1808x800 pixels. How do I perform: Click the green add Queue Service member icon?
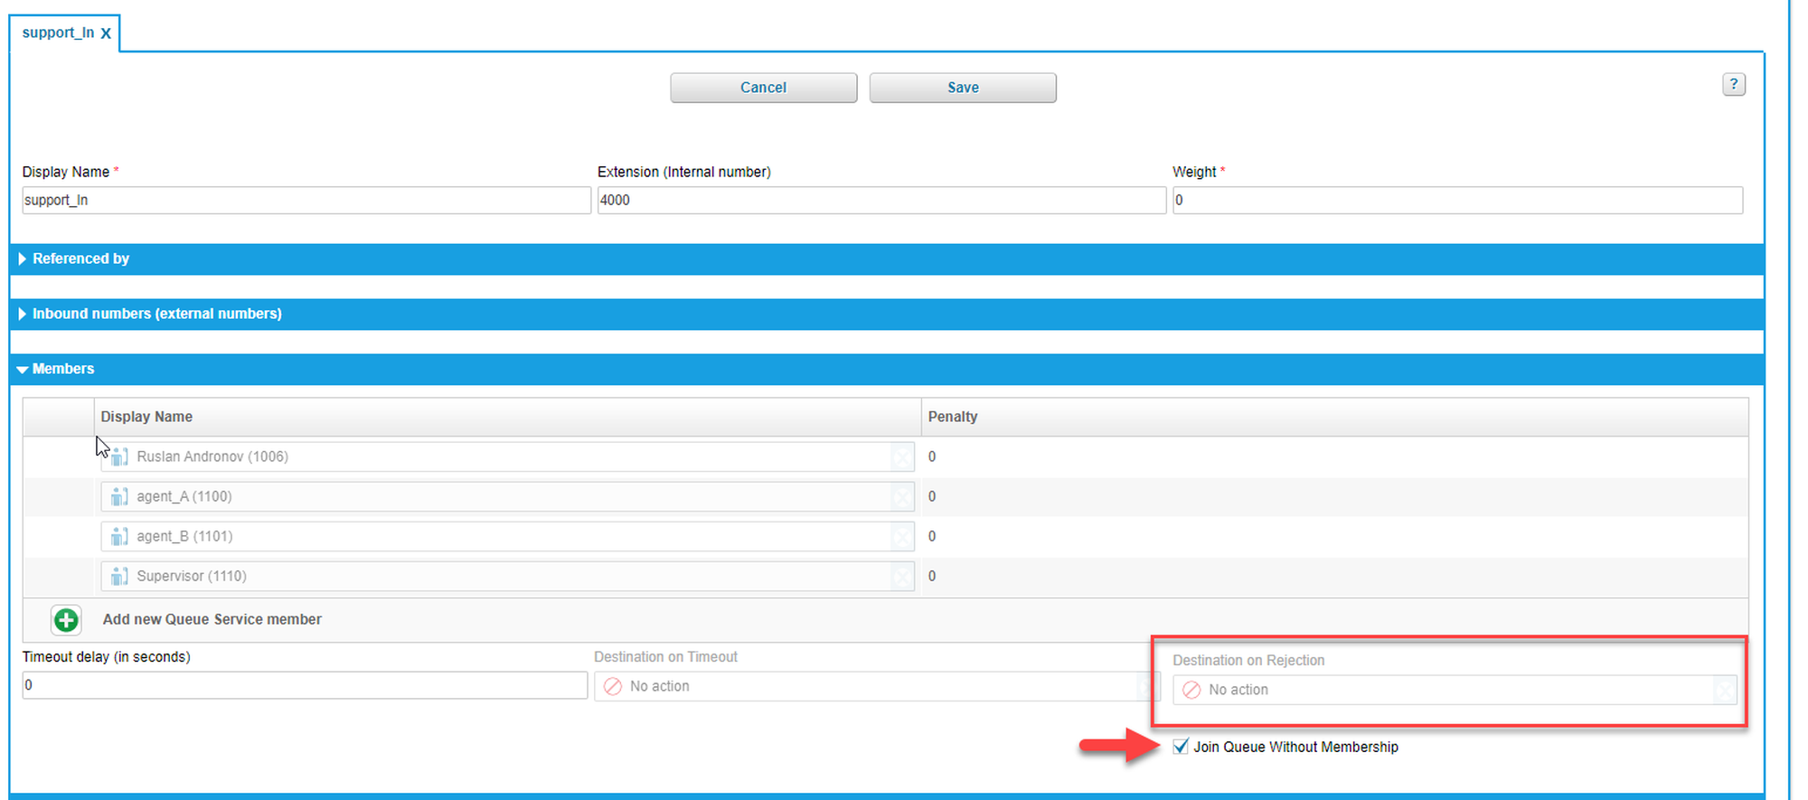coord(66,620)
